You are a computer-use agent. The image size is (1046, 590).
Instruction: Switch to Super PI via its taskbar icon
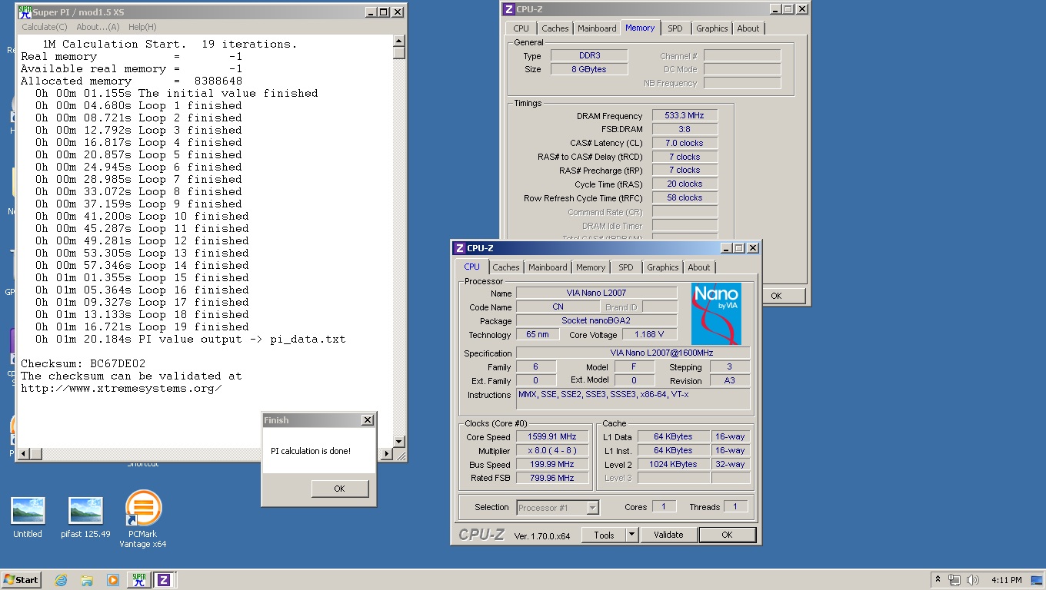point(139,580)
